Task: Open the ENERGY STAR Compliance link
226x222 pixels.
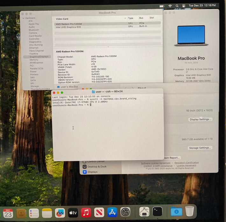Action: [158, 166]
